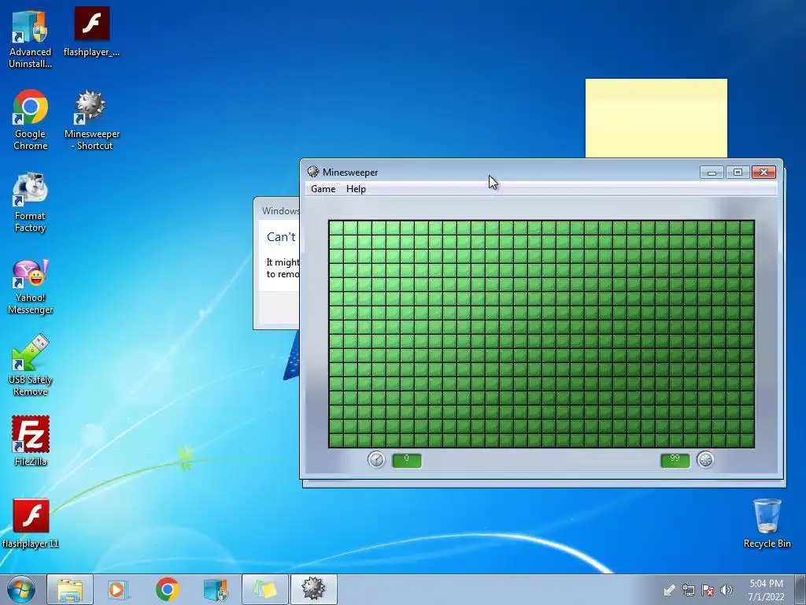Select the Recycle Bin desktop icon
This screenshot has width=806, height=605.
(767, 523)
